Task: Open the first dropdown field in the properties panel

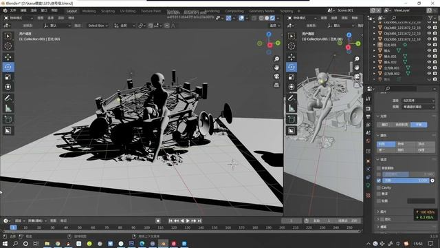Action: pyautogui.click(x=419, y=101)
